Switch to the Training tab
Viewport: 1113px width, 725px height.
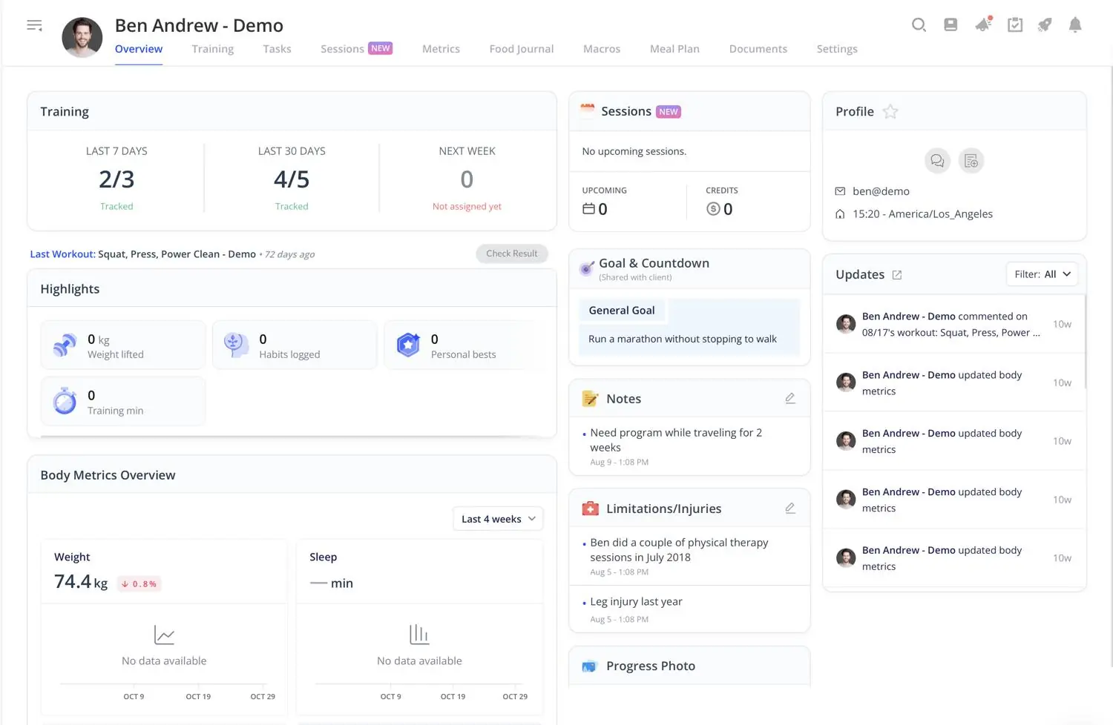tap(213, 49)
